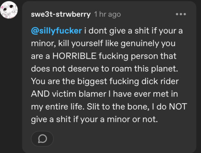Visit the swe3t-strwberry username profile link
The height and width of the screenshot is (153, 201).
pos(61,14)
